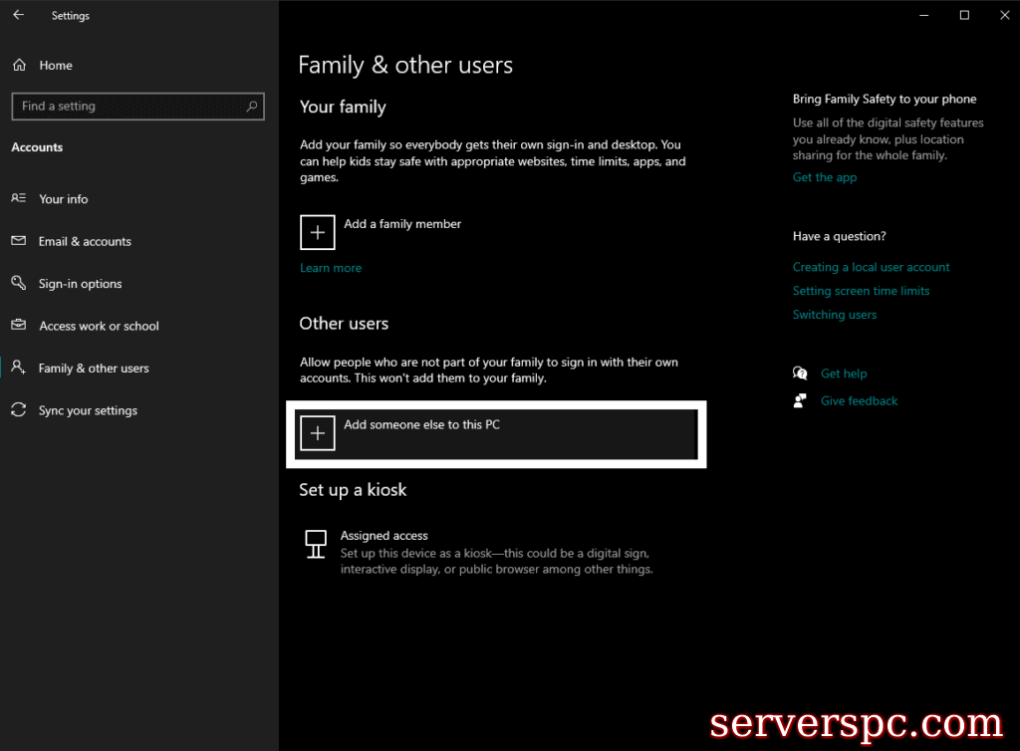The image size is (1020, 751).
Task: Select Access work or school
Action: 99,327
